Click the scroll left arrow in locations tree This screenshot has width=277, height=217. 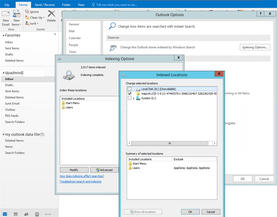point(130,143)
